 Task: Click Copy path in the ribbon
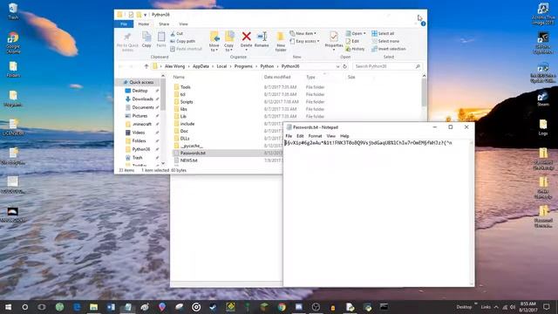tap(182, 41)
